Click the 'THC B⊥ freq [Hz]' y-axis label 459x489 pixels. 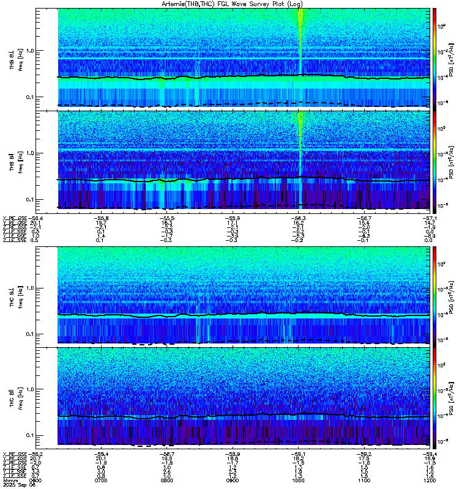click(x=16, y=297)
